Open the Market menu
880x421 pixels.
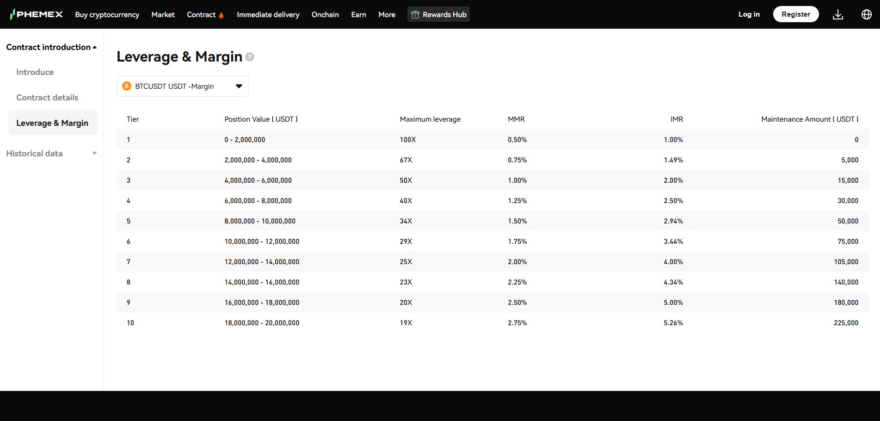coord(162,14)
